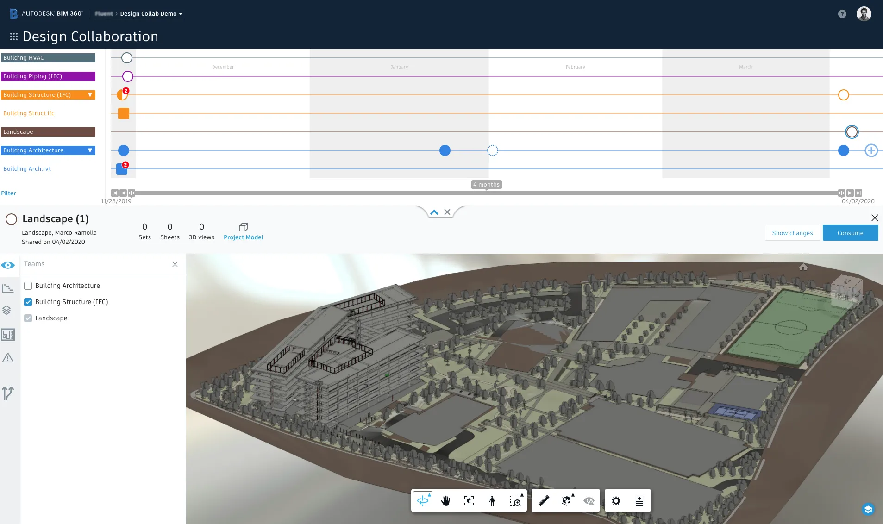The image size is (883, 524).
Task: Open the Changes panel with arrows icon
Action: coord(8,393)
